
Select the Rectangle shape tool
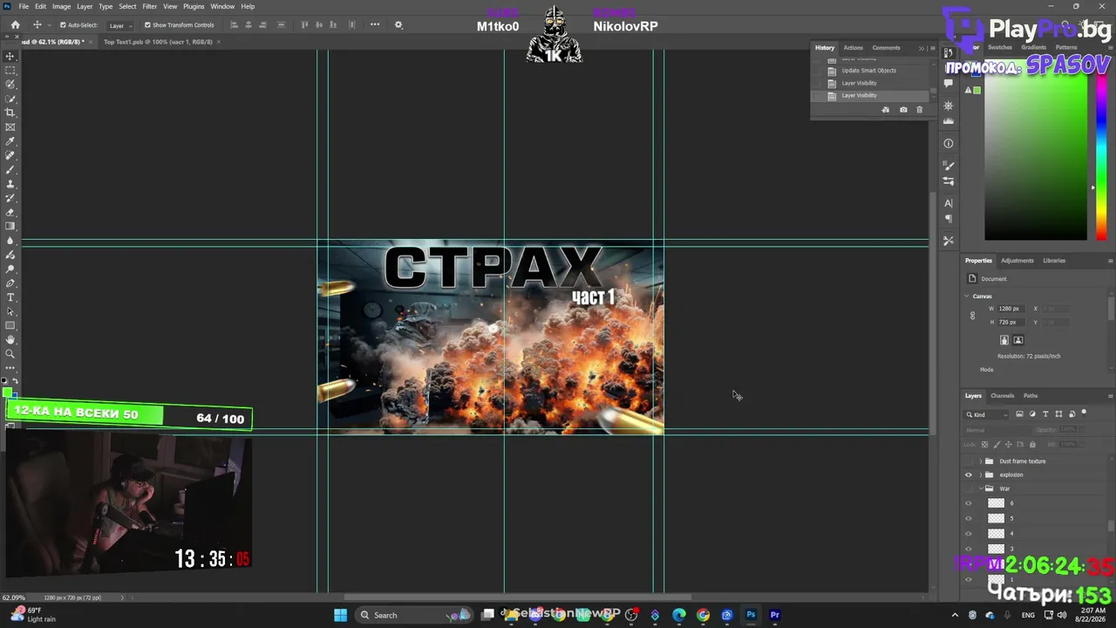(10, 325)
